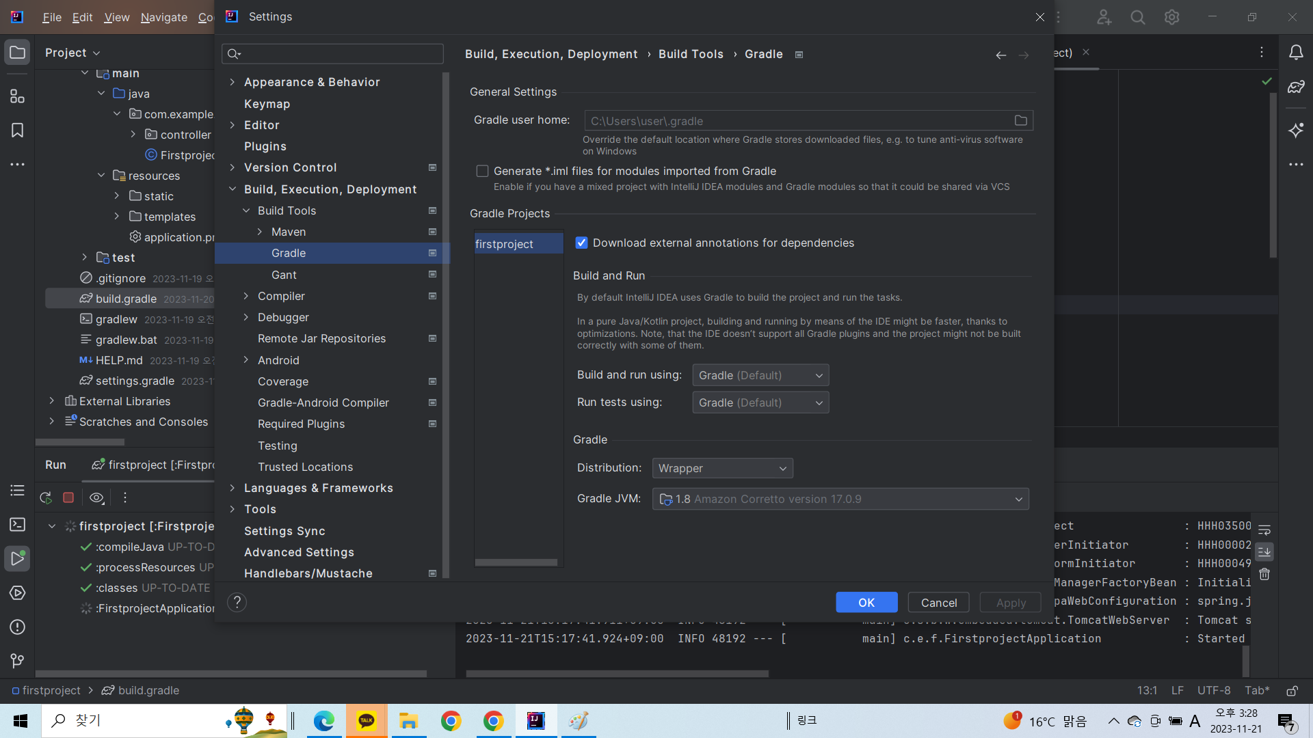This screenshot has width=1313, height=738.
Task: Click the red Stop run button
Action: (x=68, y=497)
